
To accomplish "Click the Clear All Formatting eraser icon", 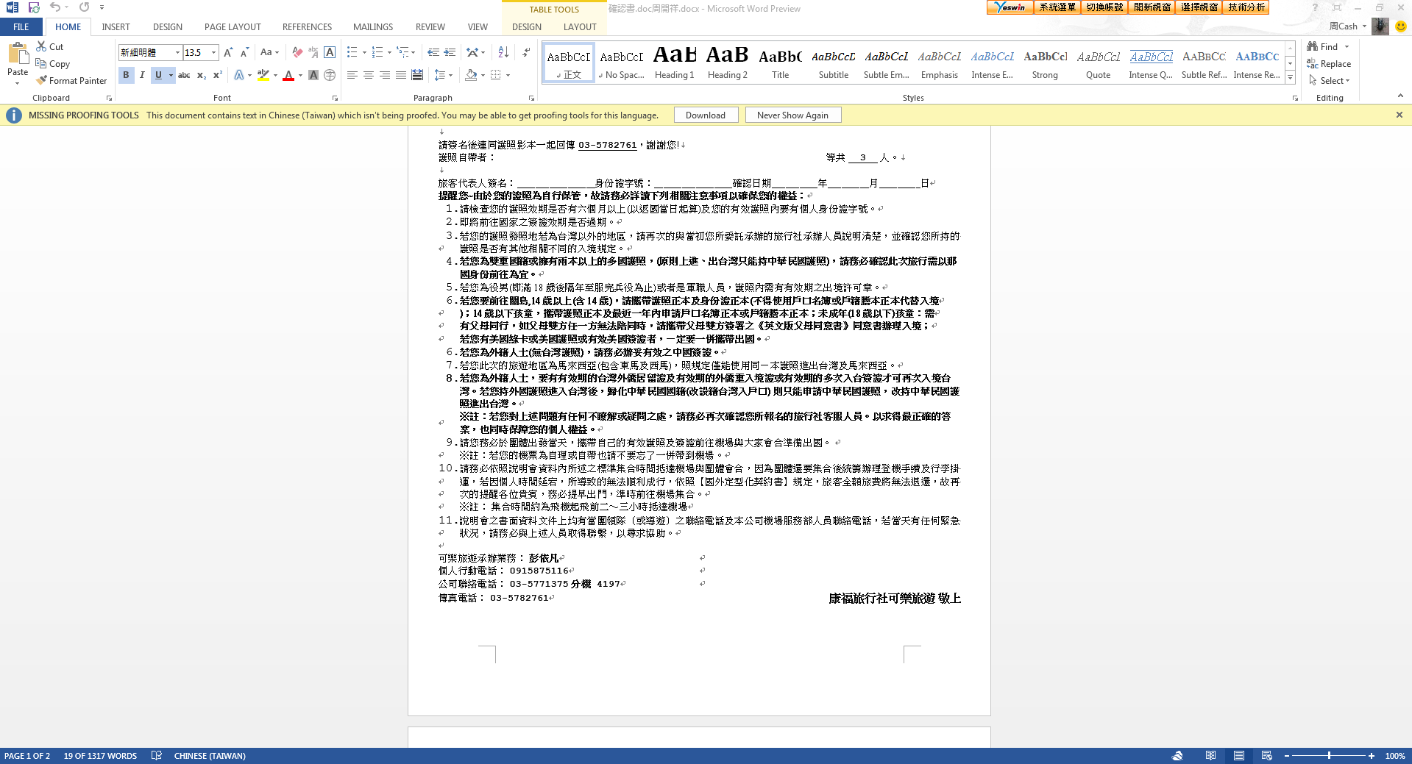I will (297, 52).
